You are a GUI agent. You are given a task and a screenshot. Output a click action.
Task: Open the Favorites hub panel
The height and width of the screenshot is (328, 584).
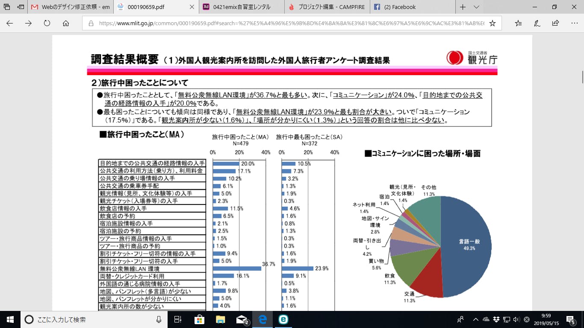[518, 23]
